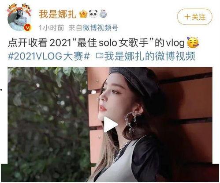Screen dimensions: 220x183
Task: Play the vlog video
Action: tap(111, 125)
